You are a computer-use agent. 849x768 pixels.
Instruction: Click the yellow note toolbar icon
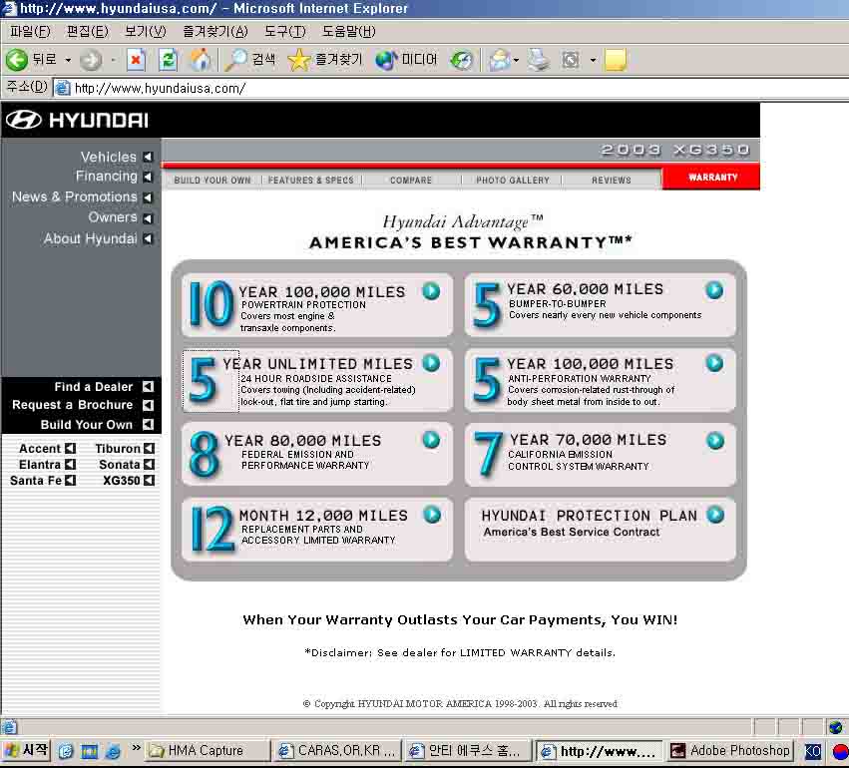[616, 60]
